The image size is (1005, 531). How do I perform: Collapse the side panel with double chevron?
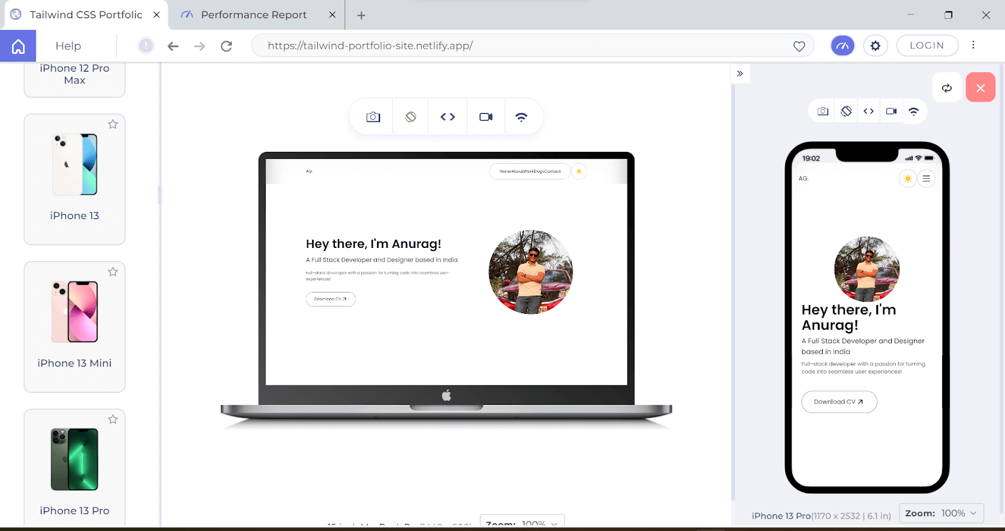pyautogui.click(x=740, y=73)
